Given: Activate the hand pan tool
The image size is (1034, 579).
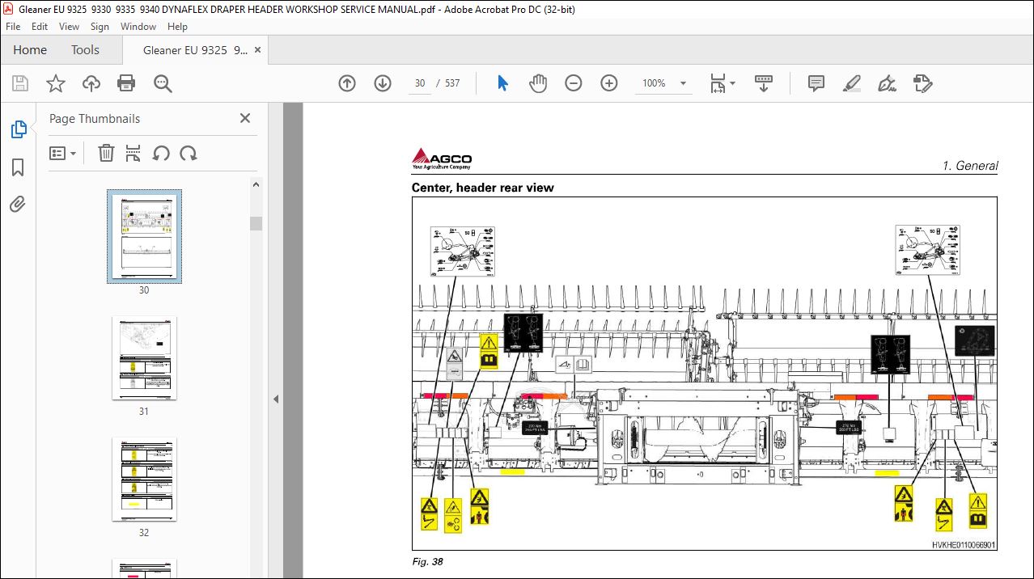Looking at the screenshot, I should coord(538,83).
